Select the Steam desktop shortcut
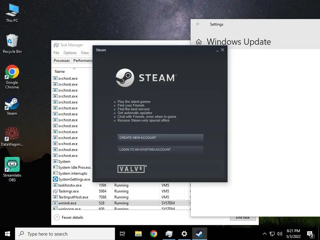The width and height of the screenshot is (320, 240). pos(12,106)
